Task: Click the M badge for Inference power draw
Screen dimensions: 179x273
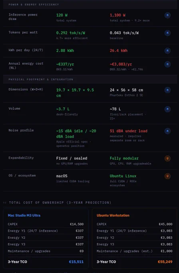Action: coord(167,15)
